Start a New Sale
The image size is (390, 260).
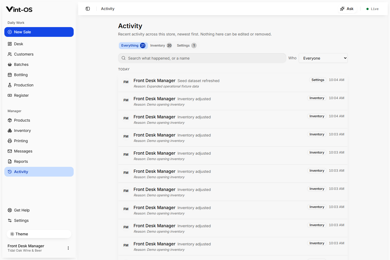pyautogui.click(x=39, y=32)
